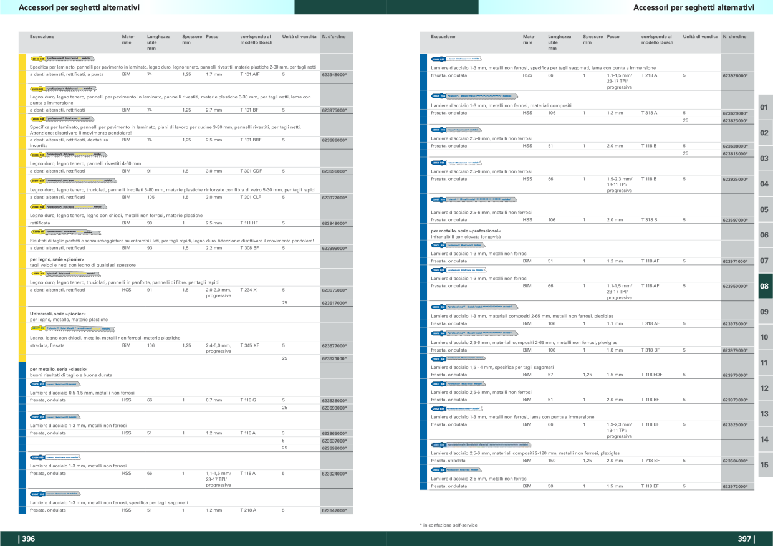
Task: Jump to chapter tab 10
Action: (x=765, y=337)
